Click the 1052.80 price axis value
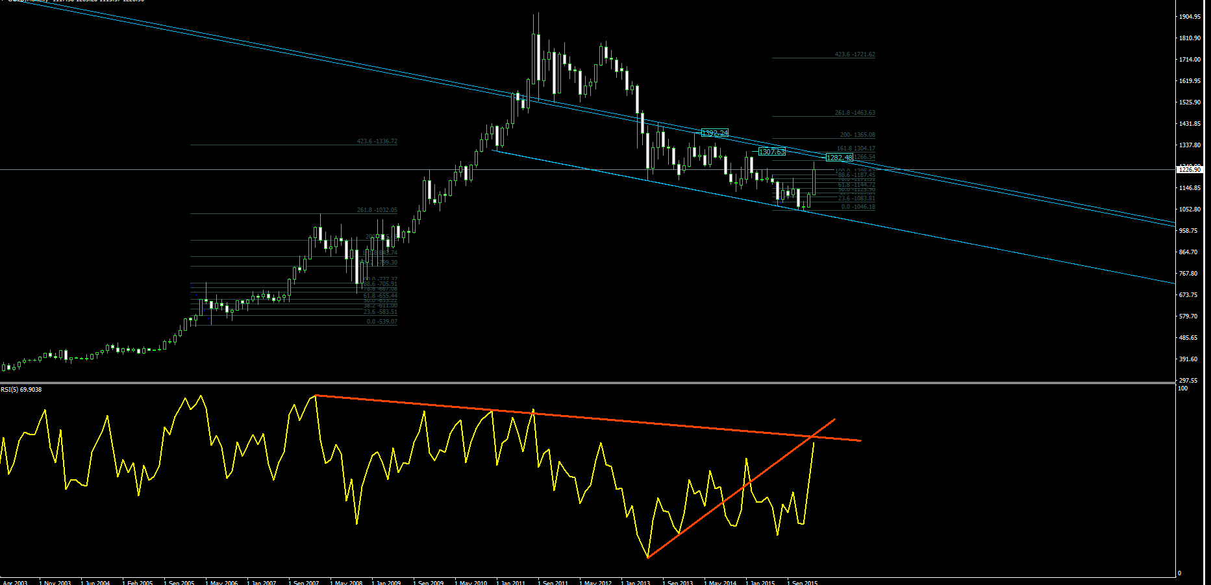Image resolution: width=1211 pixels, height=585 pixels. pos(1190,209)
